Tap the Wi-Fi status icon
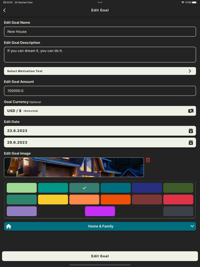 (183, 2)
